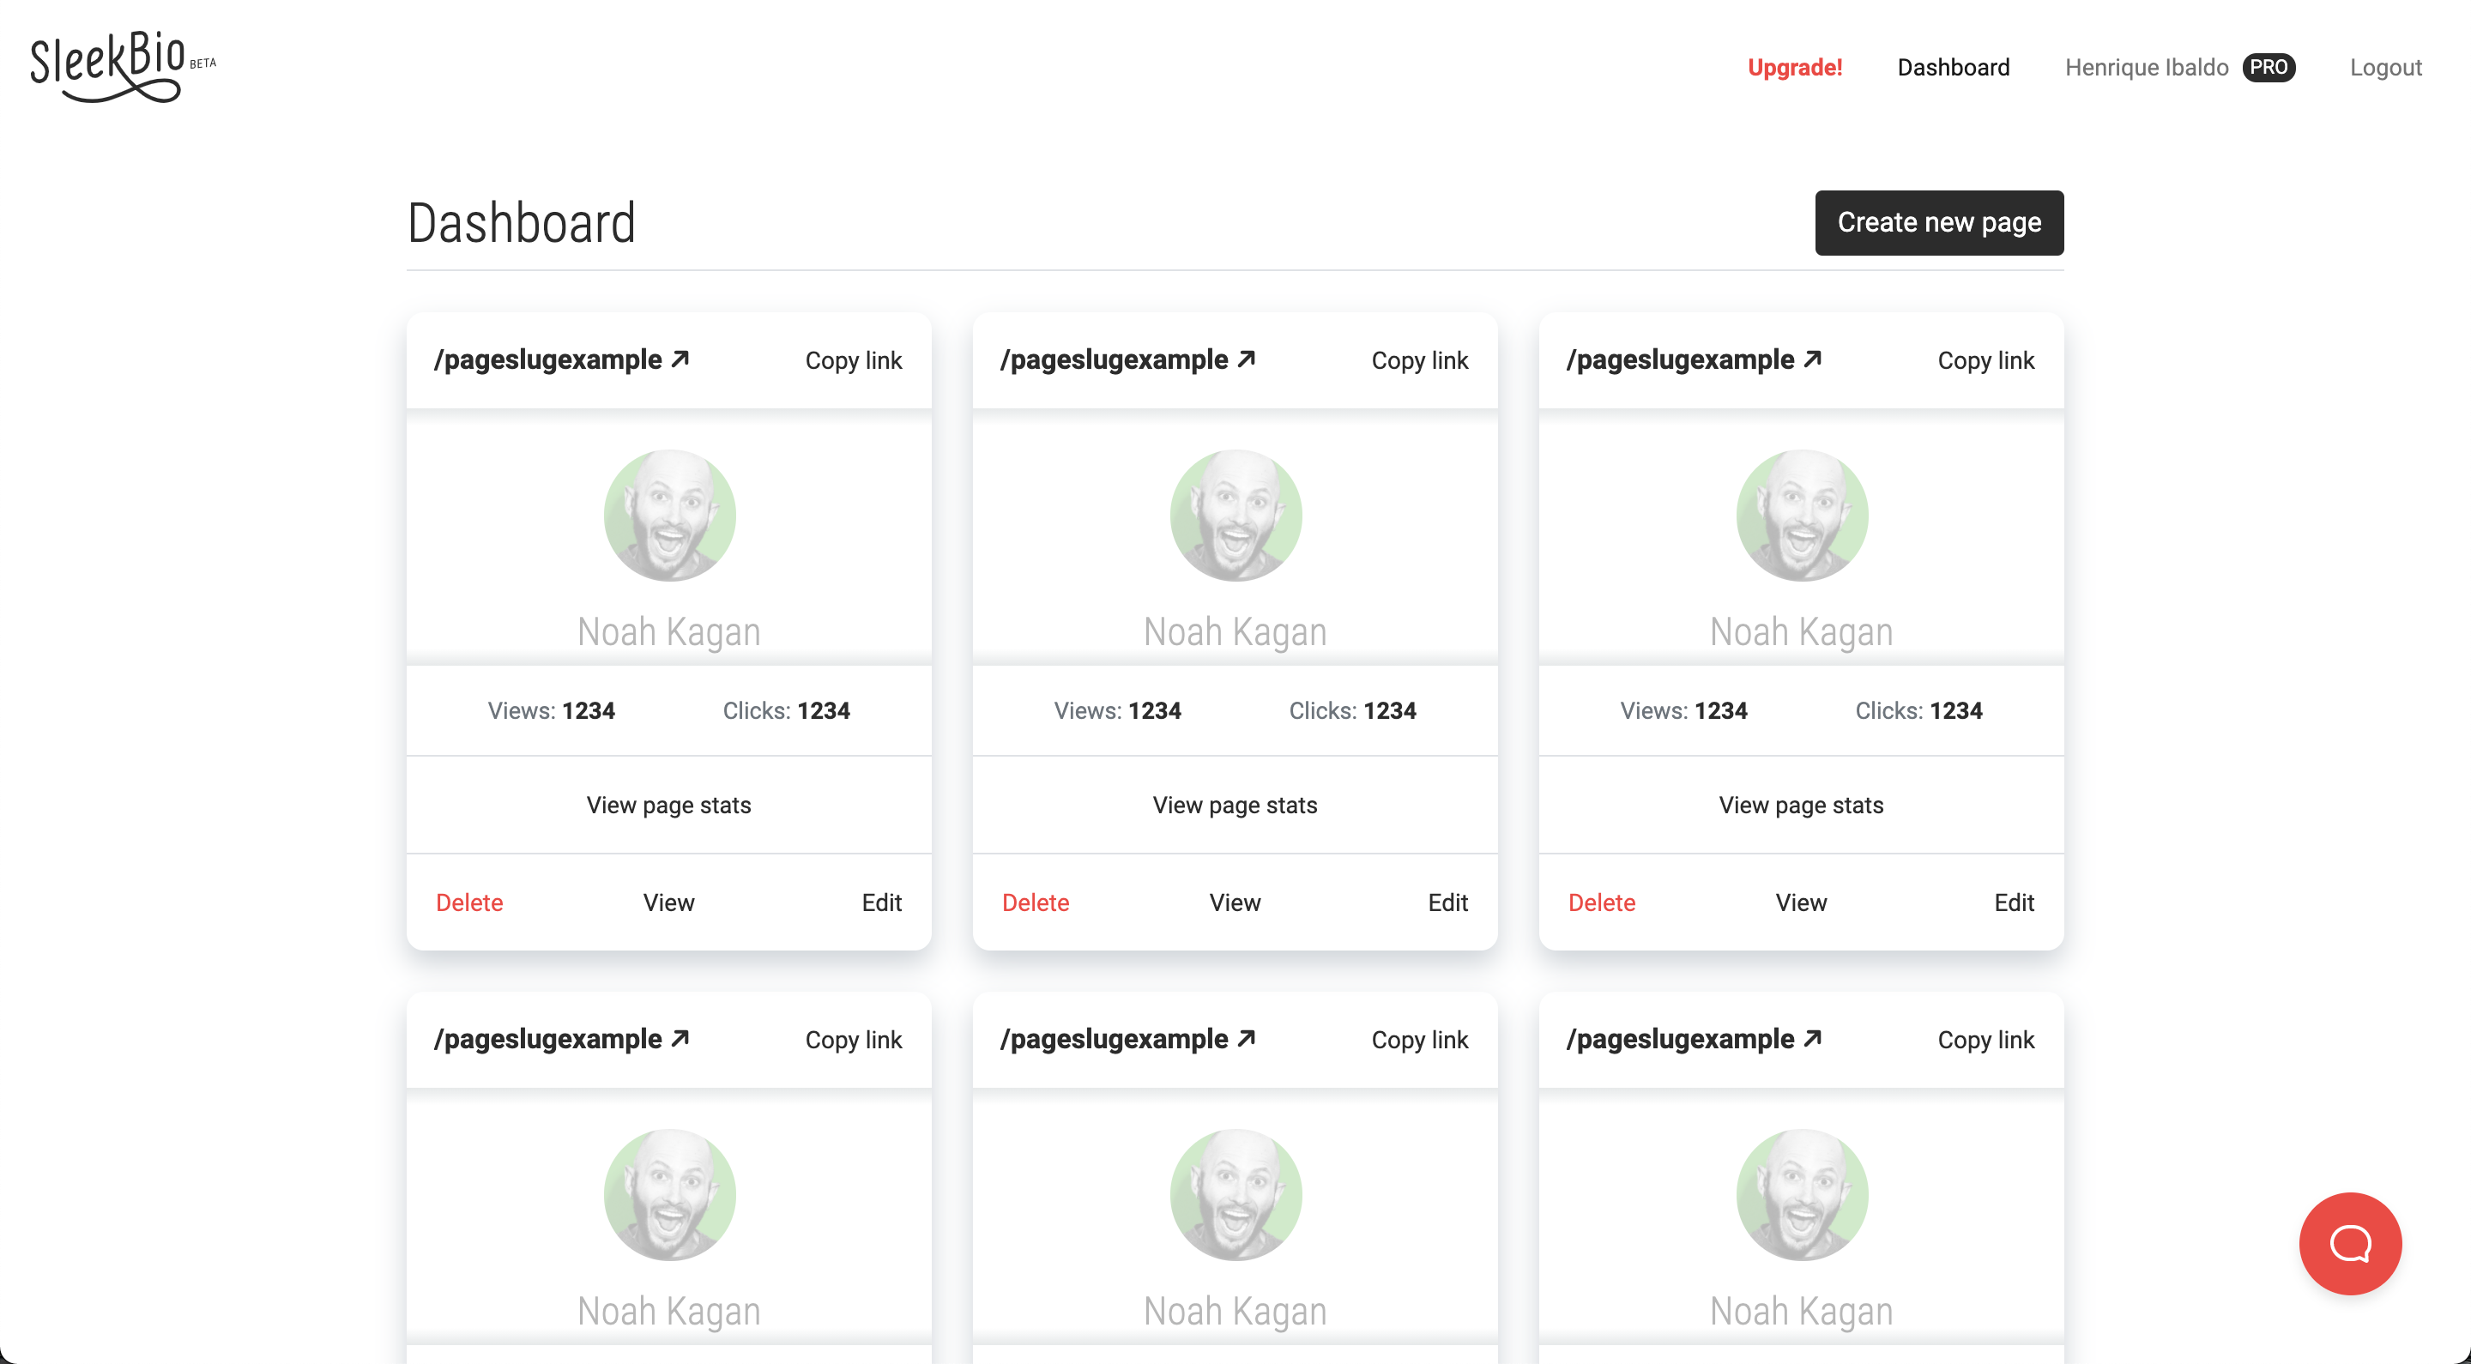This screenshot has width=2471, height=1364.
Task: Open the red chat support bubble
Action: [x=2349, y=1243]
